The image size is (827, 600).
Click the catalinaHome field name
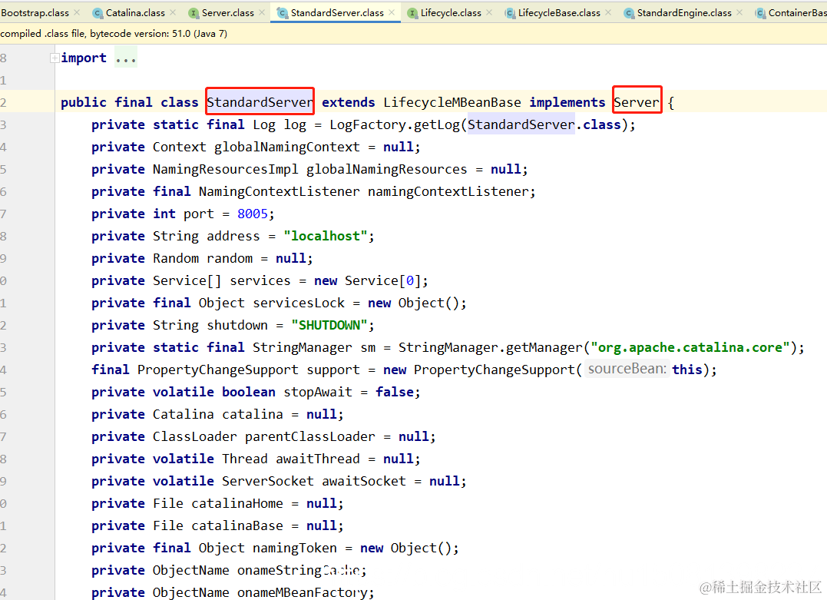pos(237,503)
